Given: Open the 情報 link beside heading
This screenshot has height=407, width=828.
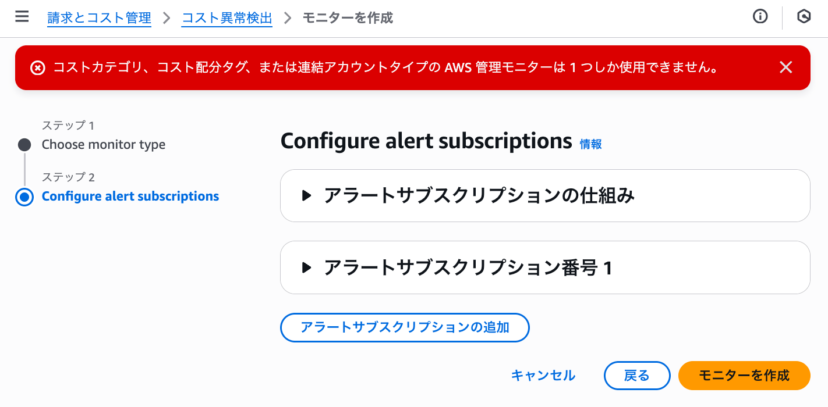Looking at the screenshot, I should [590, 144].
